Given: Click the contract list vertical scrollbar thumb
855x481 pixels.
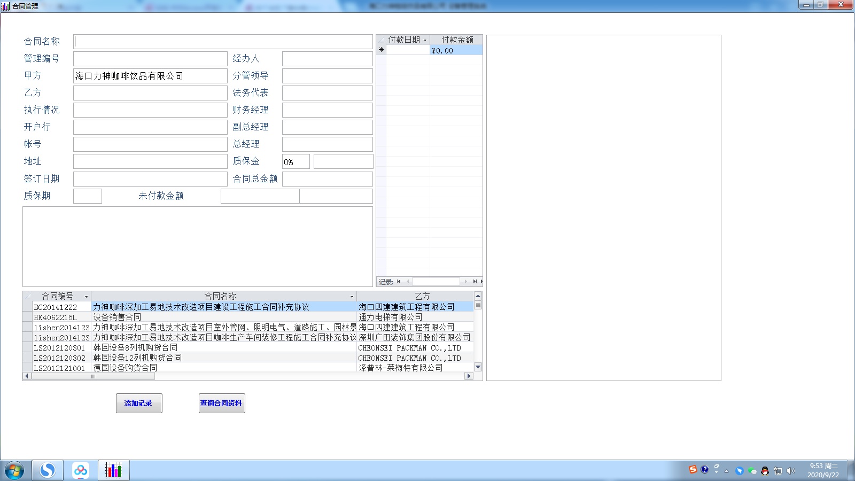Looking at the screenshot, I should [x=478, y=305].
